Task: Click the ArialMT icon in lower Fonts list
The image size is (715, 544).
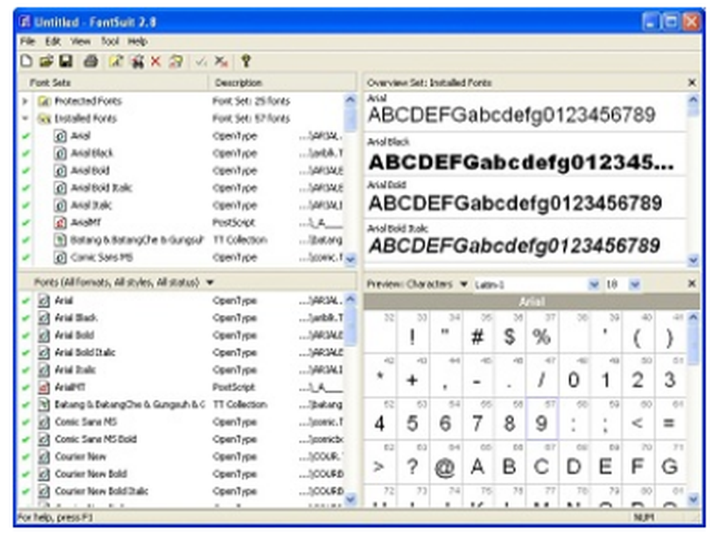Action: [x=44, y=387]
